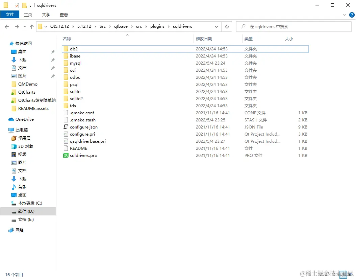Expand breadcrumb chevron after qtbase

[132, 27]
